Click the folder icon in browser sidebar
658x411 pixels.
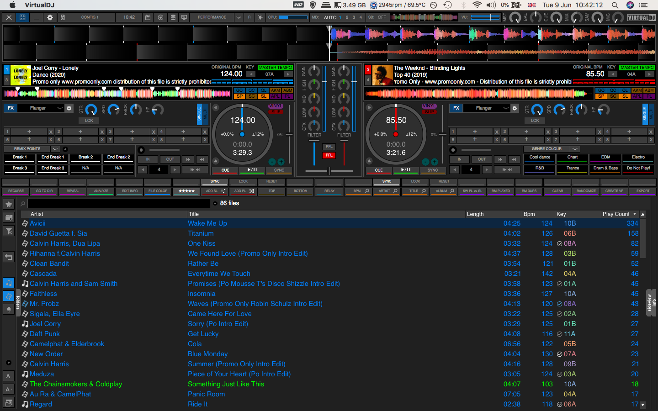[x=9, y=217]
